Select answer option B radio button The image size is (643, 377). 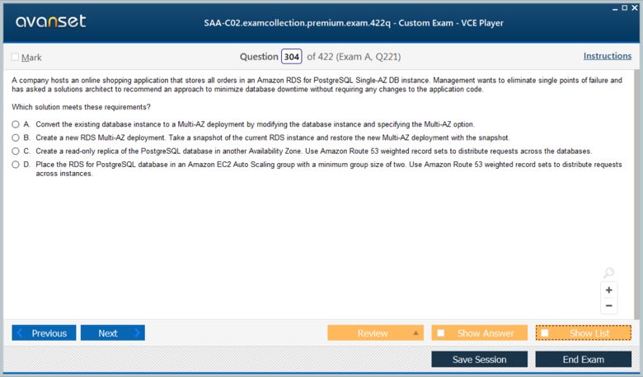pyautogui.click(x=16, y=137)
